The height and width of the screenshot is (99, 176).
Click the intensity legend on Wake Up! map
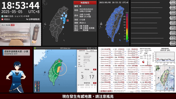tap(37, 86)
